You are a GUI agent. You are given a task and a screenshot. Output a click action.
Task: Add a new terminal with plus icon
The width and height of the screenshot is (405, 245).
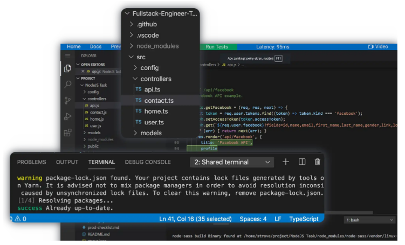point(286,162)
